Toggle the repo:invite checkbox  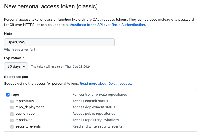(12, 120)
